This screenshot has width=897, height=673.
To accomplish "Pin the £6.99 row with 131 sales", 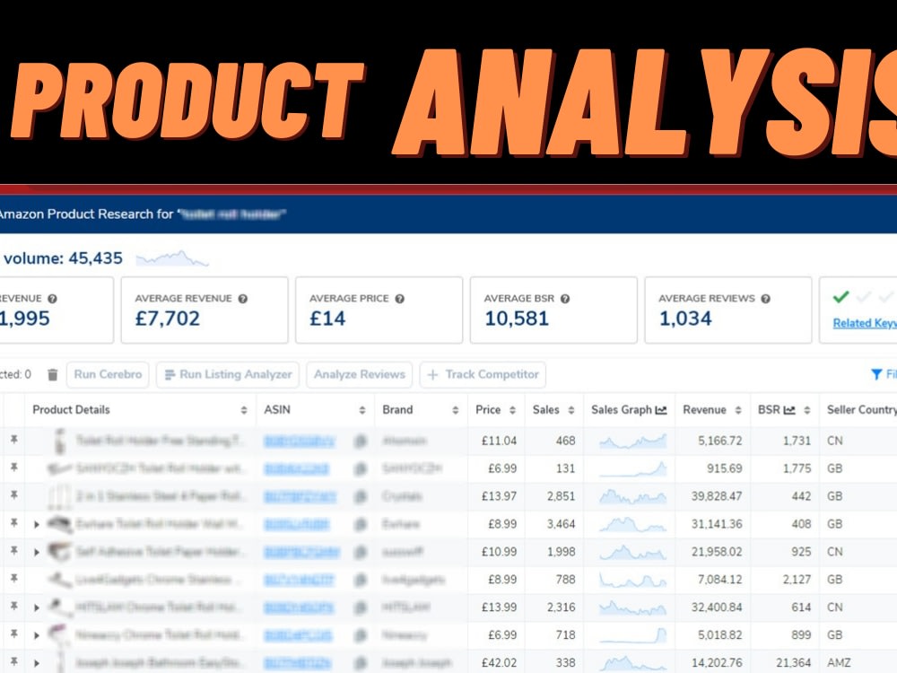I will (13, 467).
